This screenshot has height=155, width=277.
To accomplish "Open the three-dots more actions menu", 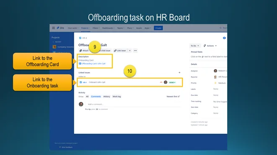I will click(135, 50).
